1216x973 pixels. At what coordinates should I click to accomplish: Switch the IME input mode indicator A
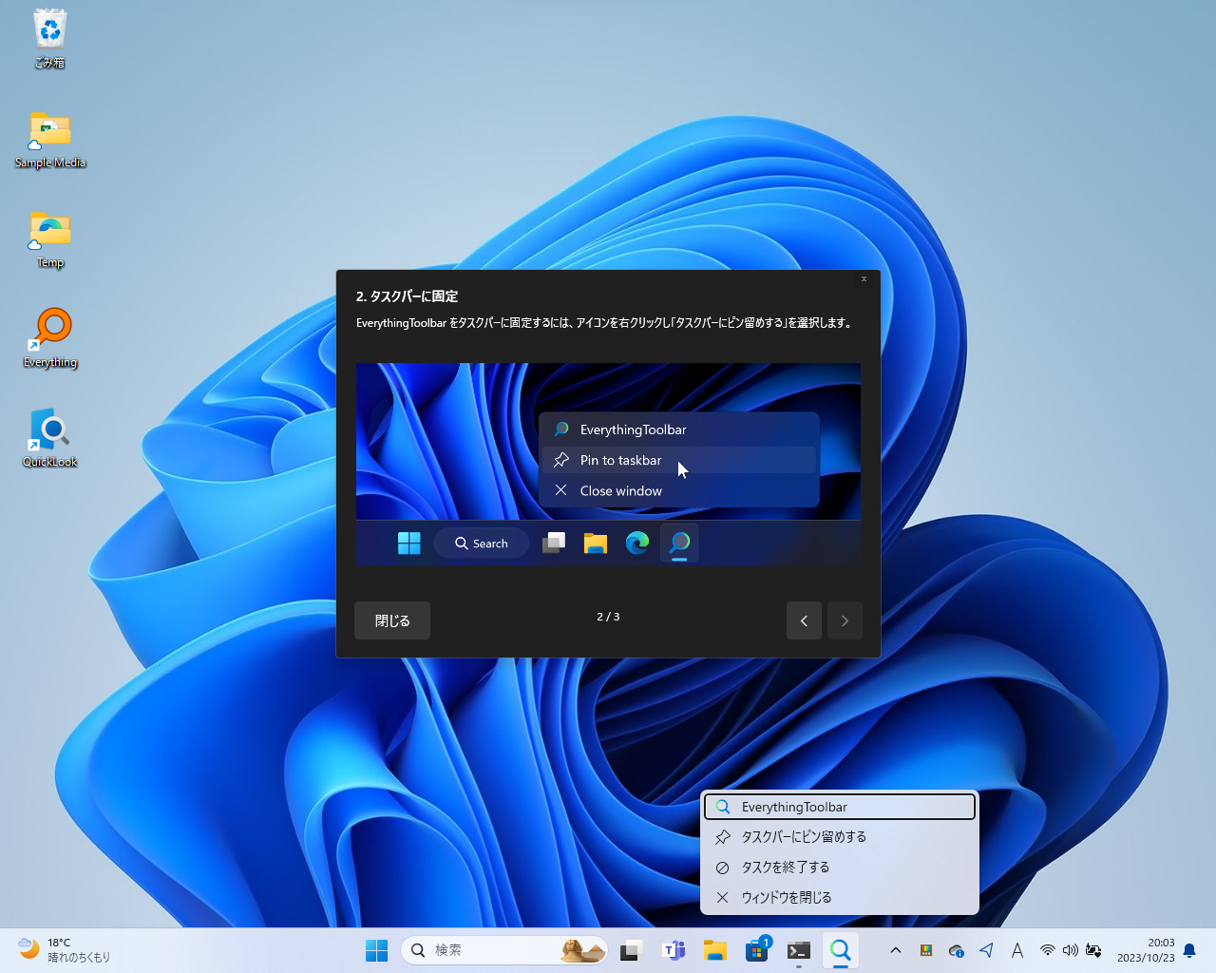click(x=1017, y=950)
